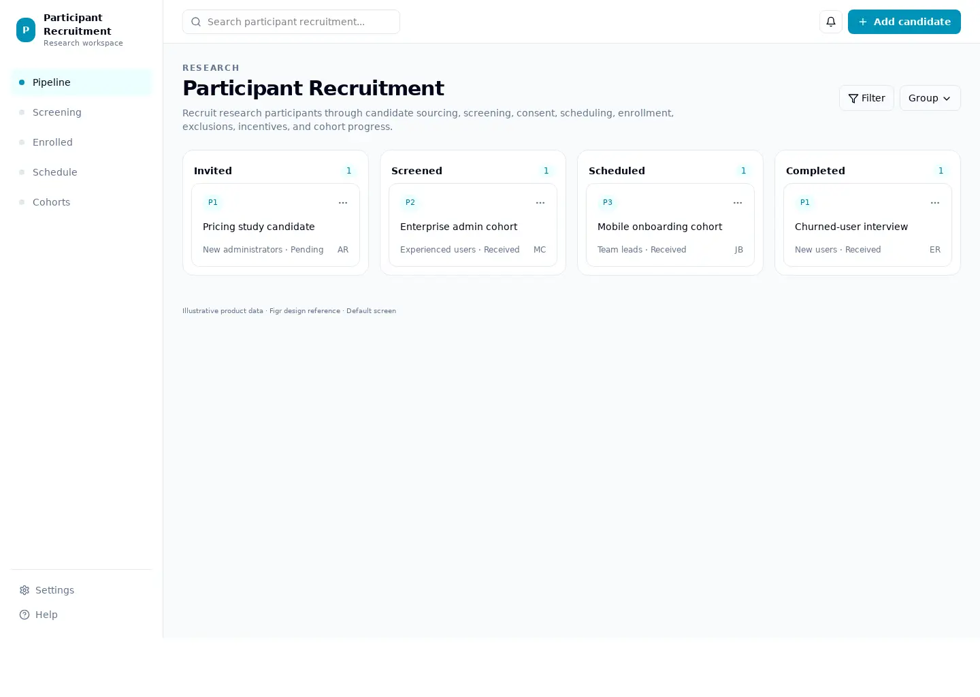Click 'Team leads · Received' text
The image size is (980, 697).
coord(642,250)
